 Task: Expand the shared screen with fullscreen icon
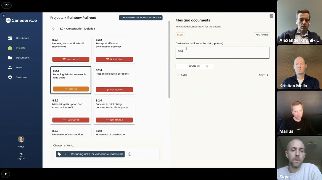coord(271,16)
